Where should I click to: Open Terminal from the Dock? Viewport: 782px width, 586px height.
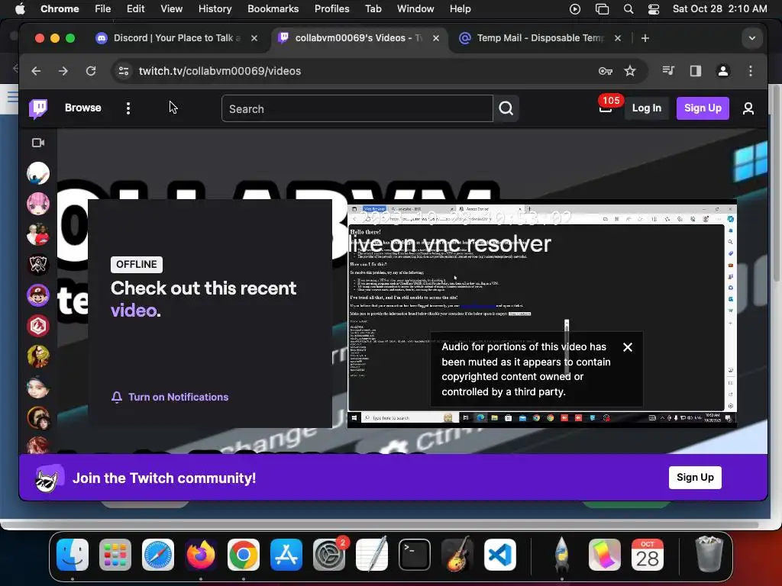[x=415, y=555]
